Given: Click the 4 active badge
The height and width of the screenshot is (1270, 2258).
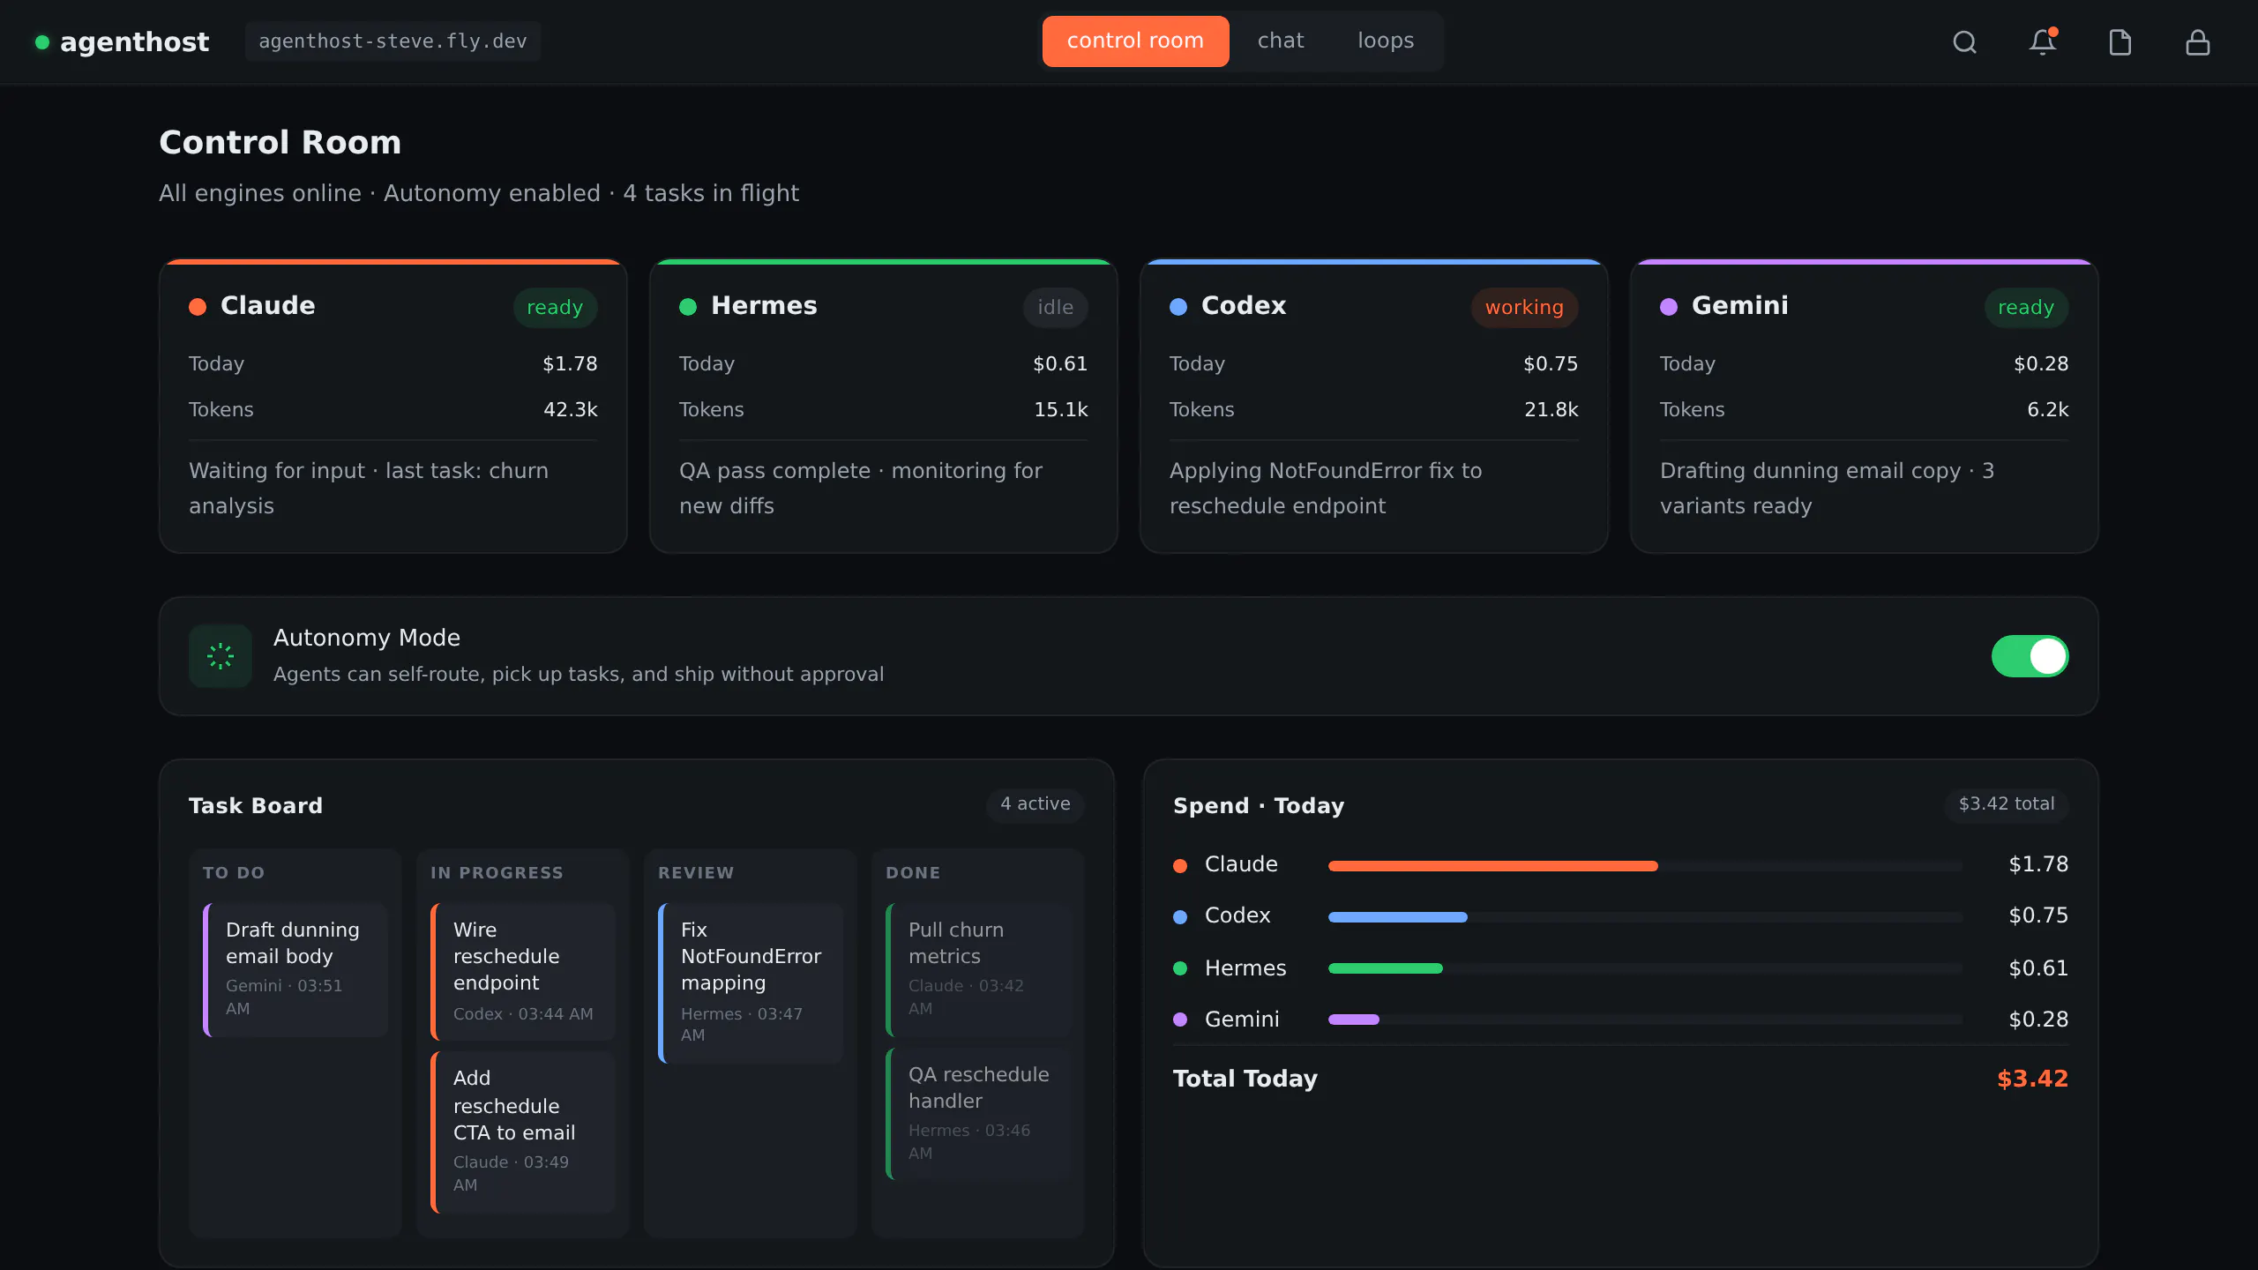Looking at the screenshot, I should point(1036,804).
